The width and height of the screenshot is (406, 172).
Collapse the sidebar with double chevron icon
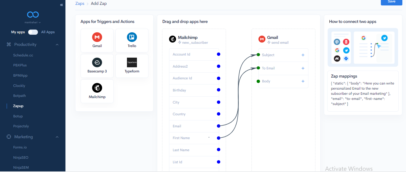[x=62, y=5]
